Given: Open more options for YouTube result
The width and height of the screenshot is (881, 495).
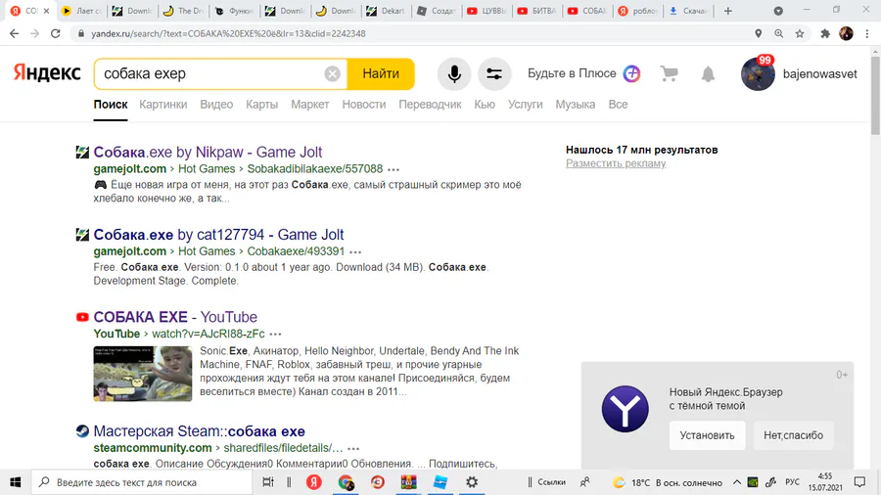Looking at the screenshot, I should [275, 335].
